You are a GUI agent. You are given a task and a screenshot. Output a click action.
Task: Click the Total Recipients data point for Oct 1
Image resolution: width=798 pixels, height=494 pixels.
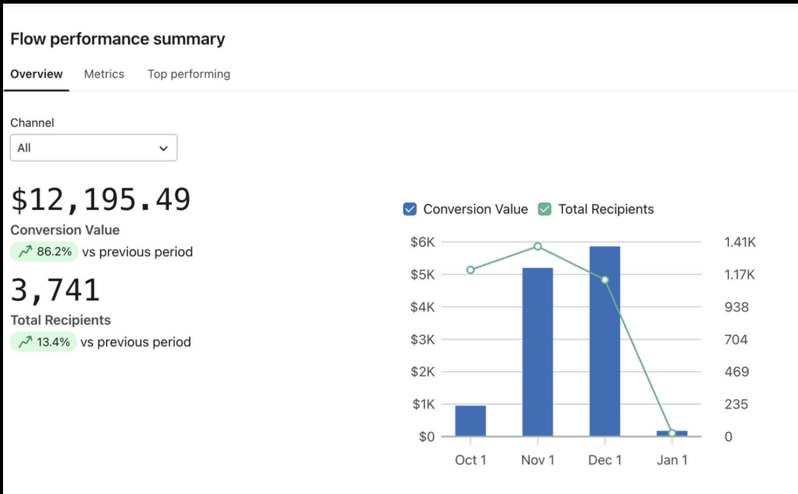click(470, 270)
